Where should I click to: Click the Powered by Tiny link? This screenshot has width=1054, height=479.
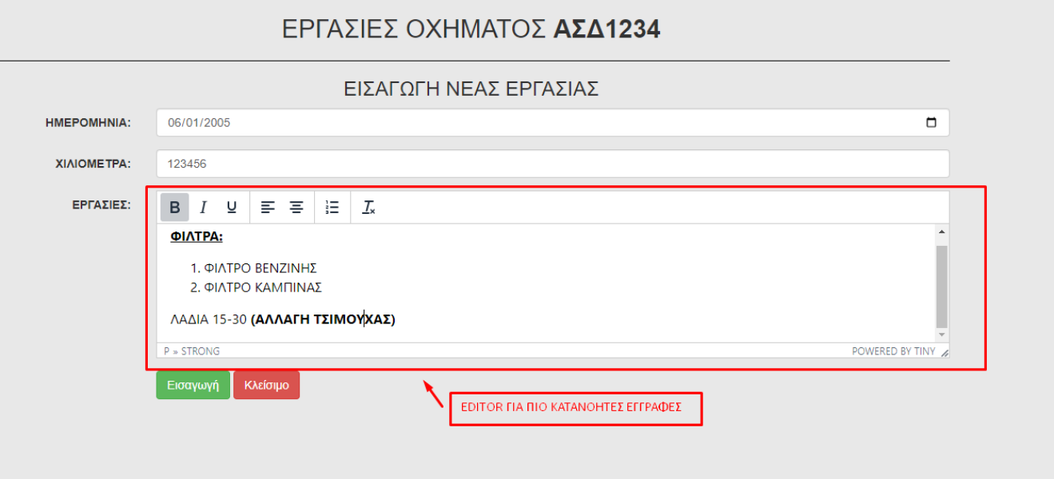pyautogui.click(x=893, y=351)
